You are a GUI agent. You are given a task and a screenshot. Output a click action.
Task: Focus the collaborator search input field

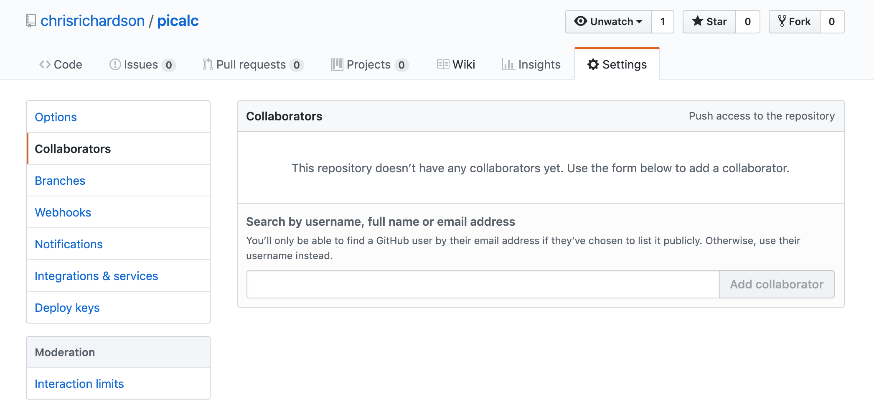[483, 284]
